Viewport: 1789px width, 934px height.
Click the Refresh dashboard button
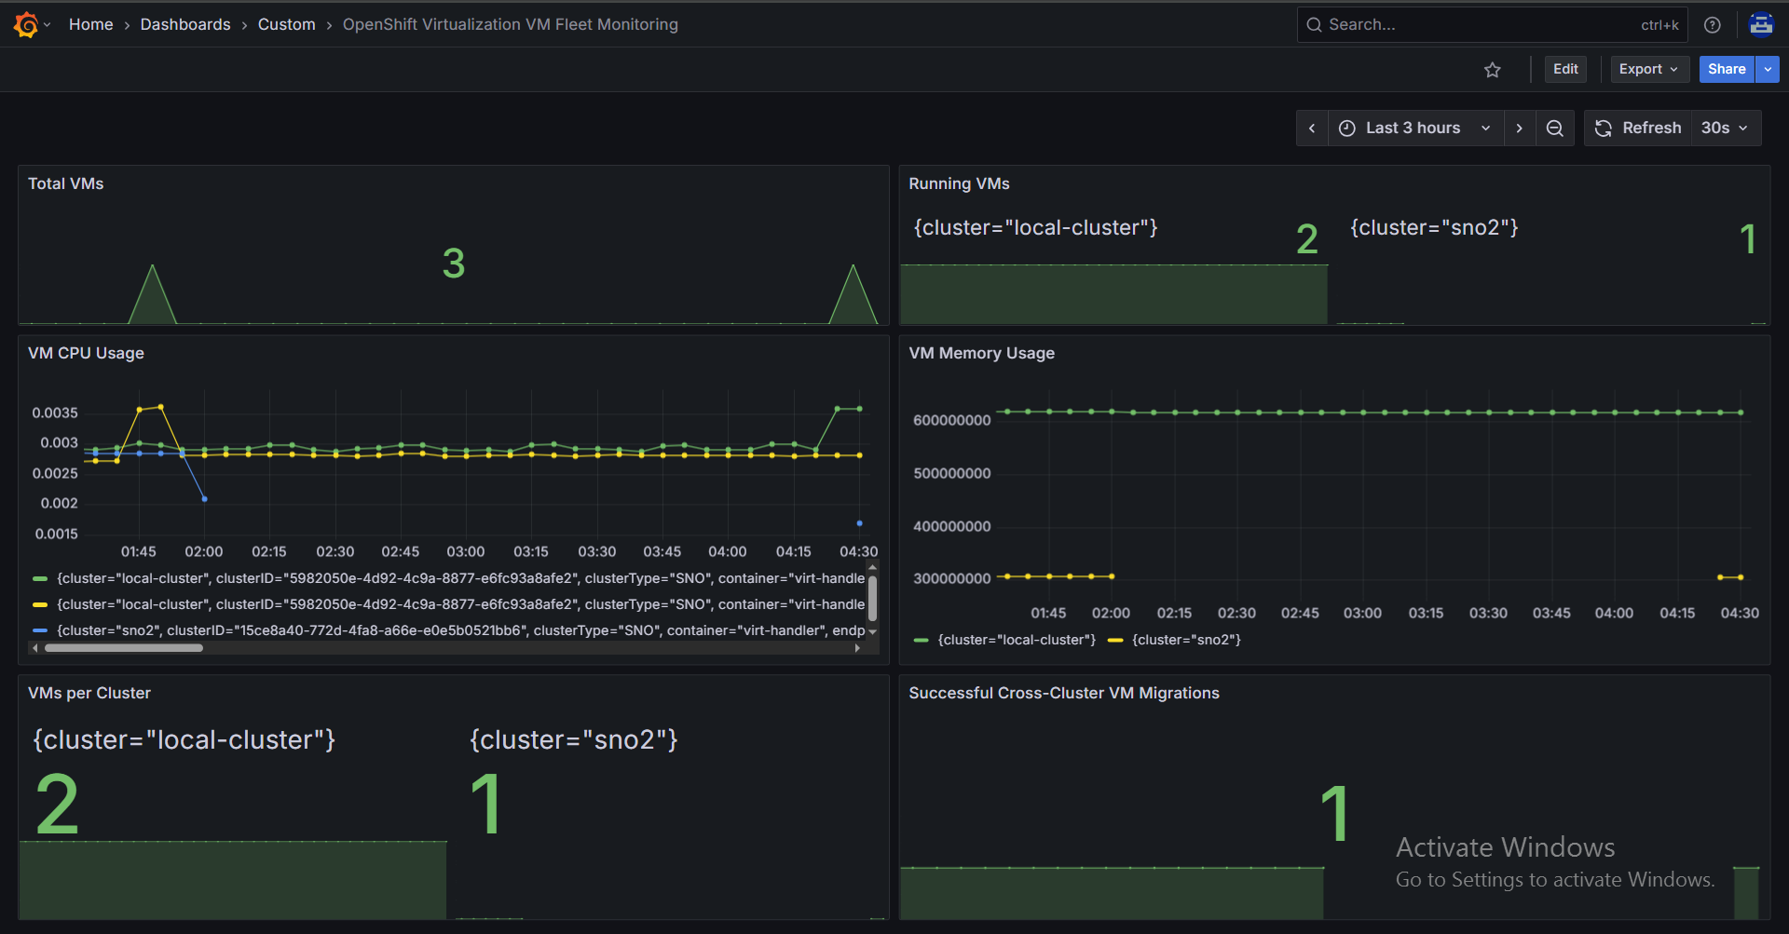click(1638, 129)
